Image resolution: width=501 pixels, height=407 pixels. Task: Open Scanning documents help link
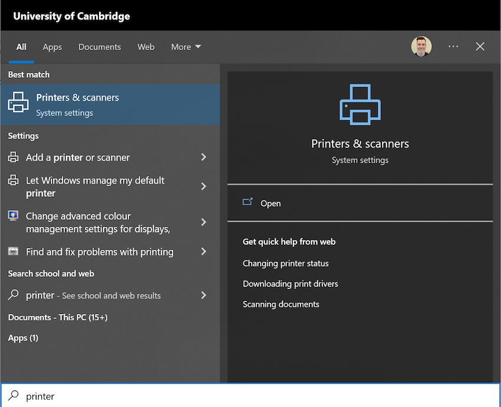[281, 304]
